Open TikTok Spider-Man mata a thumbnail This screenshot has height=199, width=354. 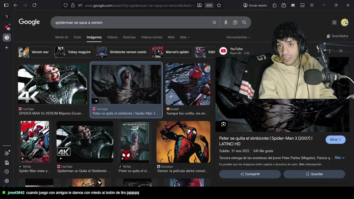35,142
